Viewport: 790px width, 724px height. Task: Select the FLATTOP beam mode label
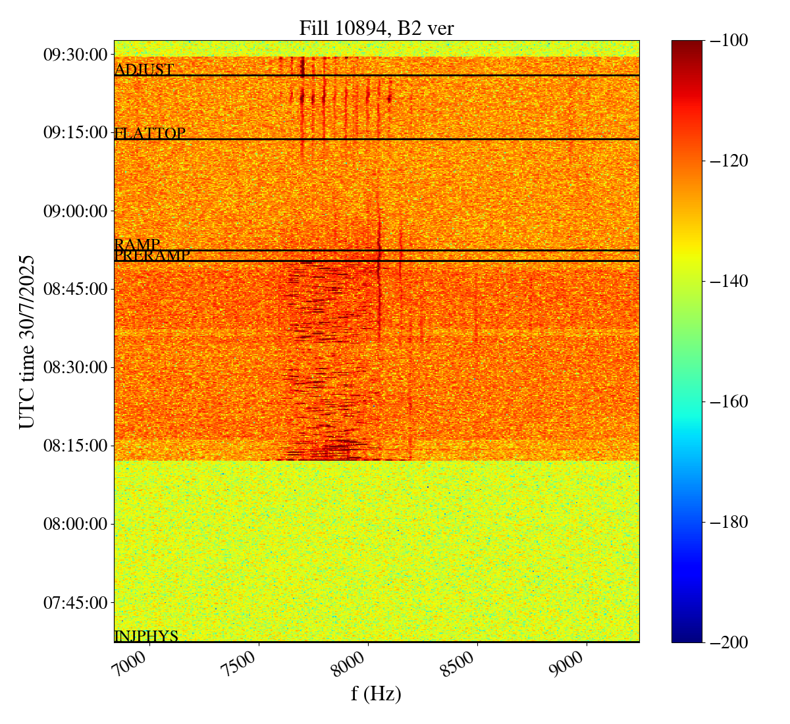[x=150, y=134]
